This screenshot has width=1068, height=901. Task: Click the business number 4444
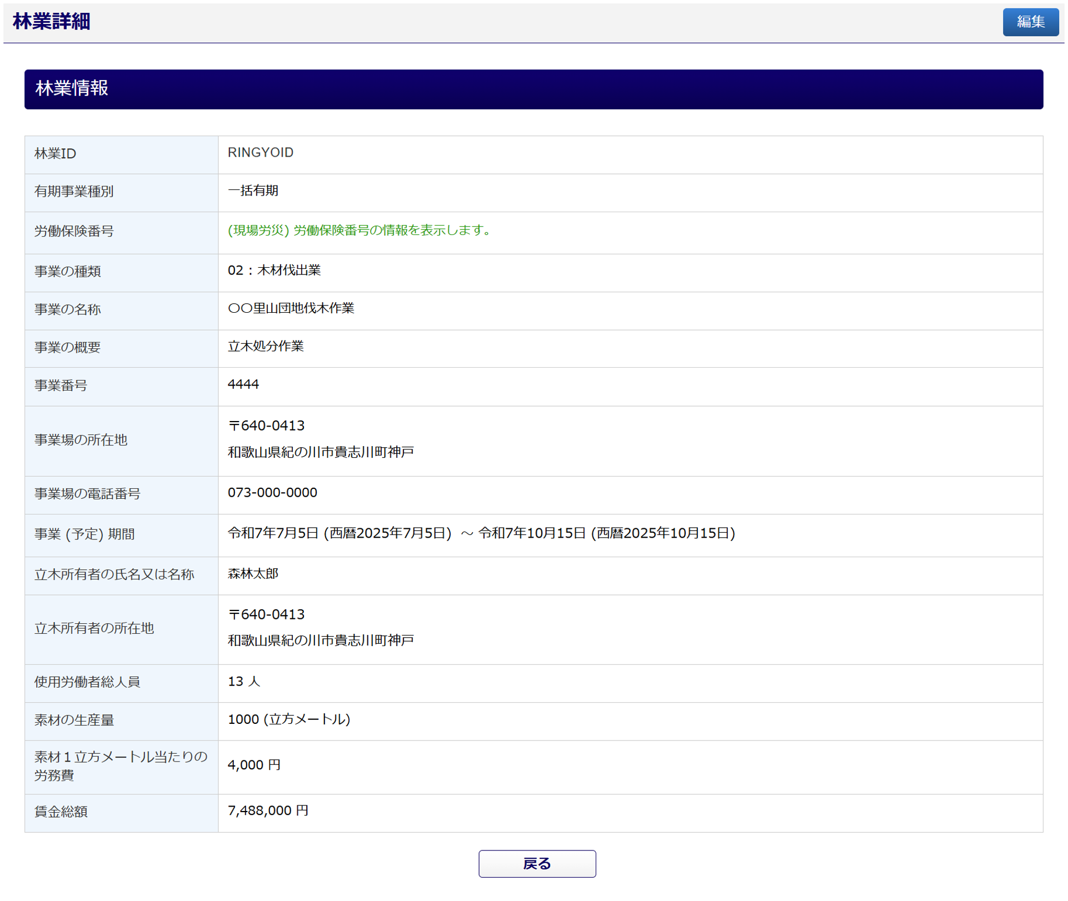[243, 384]
